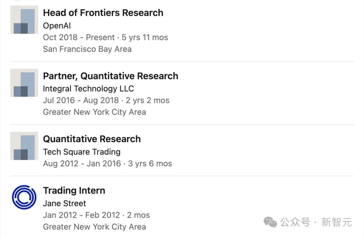Click the Aug 2012 - Jan 2016 date line
This screenshot has width=364, height=237.
coord(107,164)
